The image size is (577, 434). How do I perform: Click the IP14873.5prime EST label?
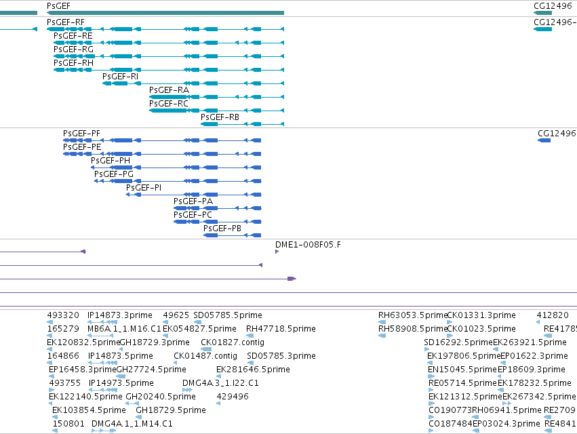point(120,356)
